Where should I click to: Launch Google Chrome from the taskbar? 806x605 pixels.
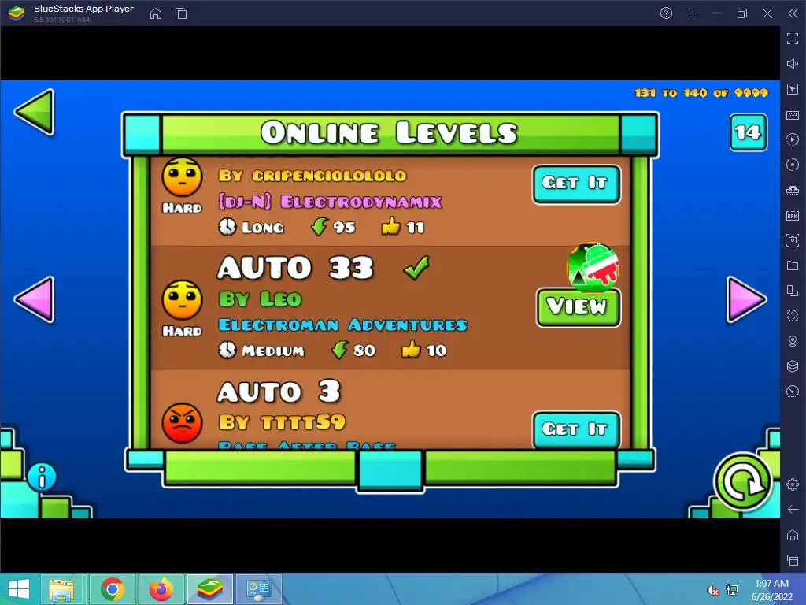[113, 589]
